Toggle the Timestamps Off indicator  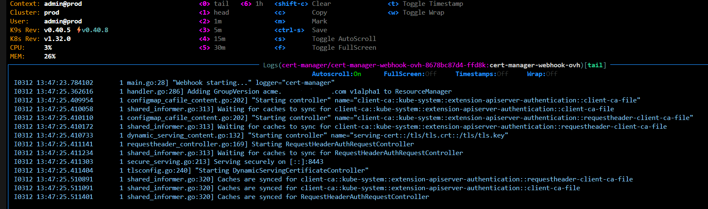pos(482,74)
